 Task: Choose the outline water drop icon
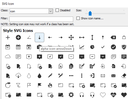click(x=29, y=76)
